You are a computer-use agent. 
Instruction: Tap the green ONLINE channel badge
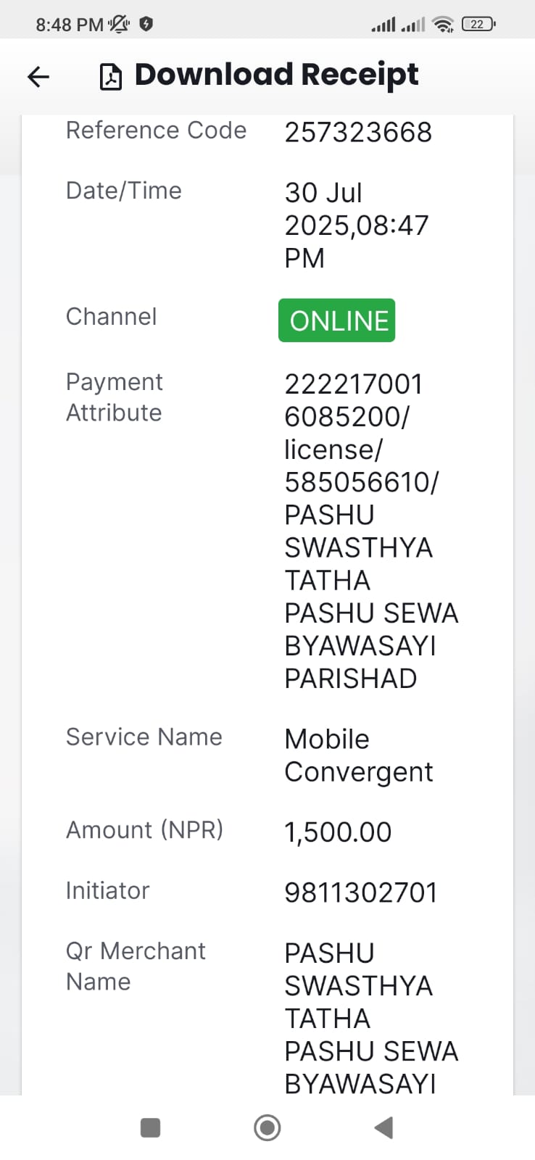point(337,320)
